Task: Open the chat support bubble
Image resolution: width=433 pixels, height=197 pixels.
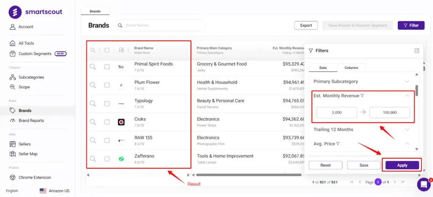Action: (424, 185)
